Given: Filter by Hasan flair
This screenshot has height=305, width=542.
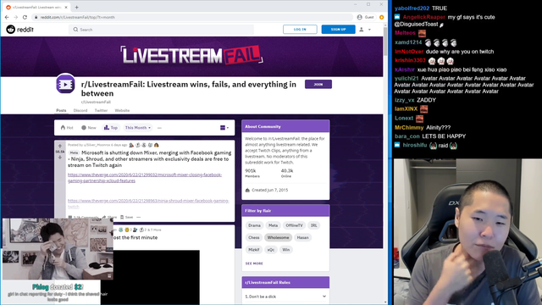Looking at the screenshot, I should (x=302, y=237).
